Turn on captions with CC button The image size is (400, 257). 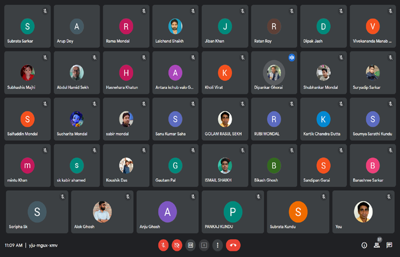[190, 245]
